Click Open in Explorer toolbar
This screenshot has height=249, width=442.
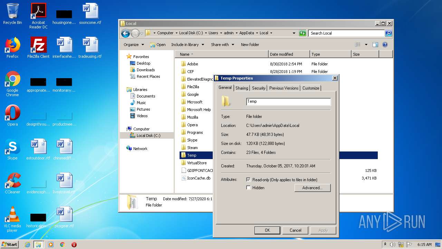pos(158,45)
